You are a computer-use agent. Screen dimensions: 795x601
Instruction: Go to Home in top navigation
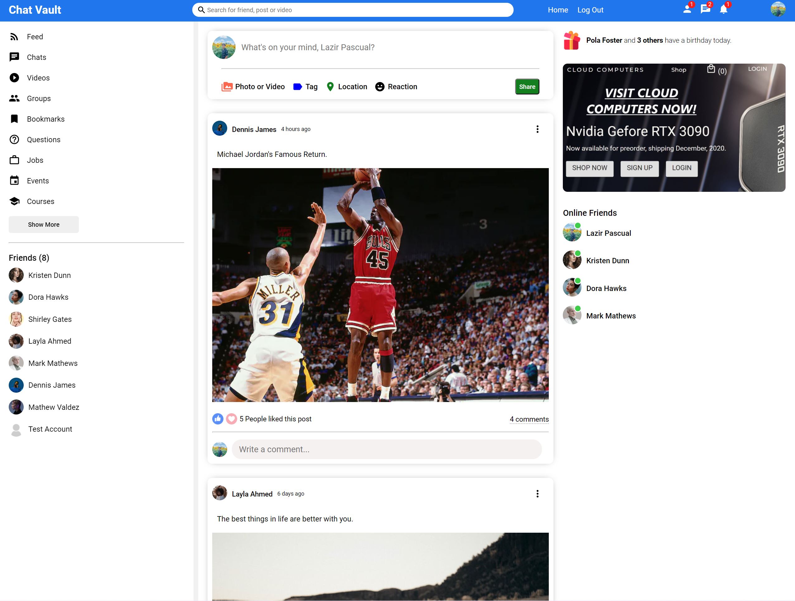tap(558, 10)
